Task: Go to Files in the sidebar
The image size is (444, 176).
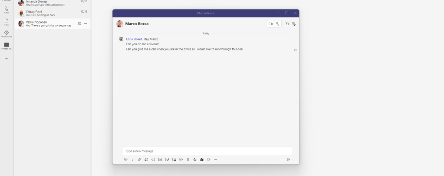Action: [6, 22]
